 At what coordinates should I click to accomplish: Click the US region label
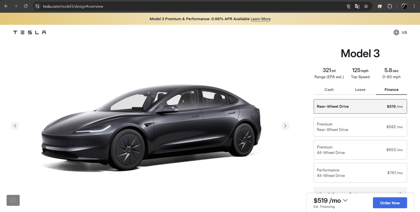404,32
